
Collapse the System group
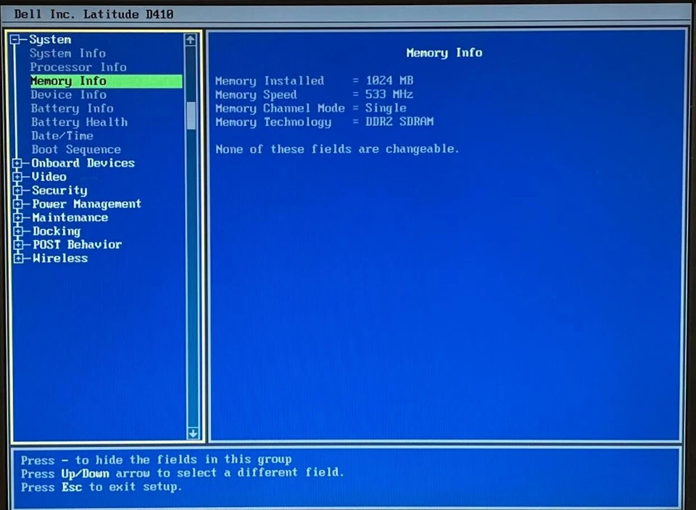tap(16, 39)
